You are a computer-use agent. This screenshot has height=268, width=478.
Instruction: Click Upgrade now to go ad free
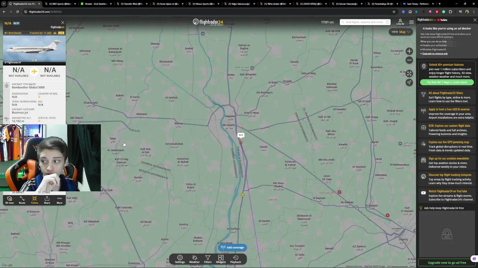click(x=447, y=263)
